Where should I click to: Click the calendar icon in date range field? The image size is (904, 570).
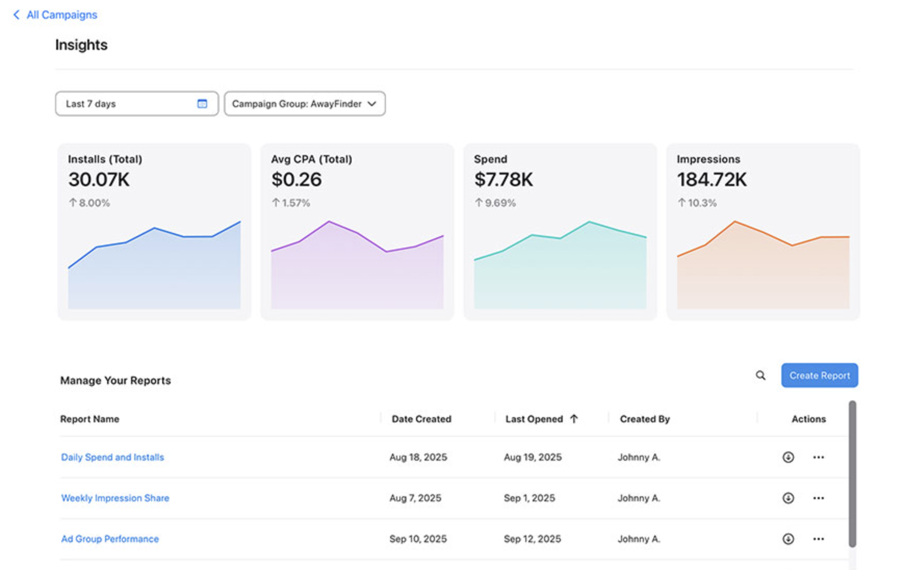(x=202, y=103)
